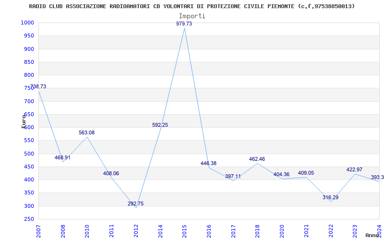Select the 738.73 data label

coord(38,87)
